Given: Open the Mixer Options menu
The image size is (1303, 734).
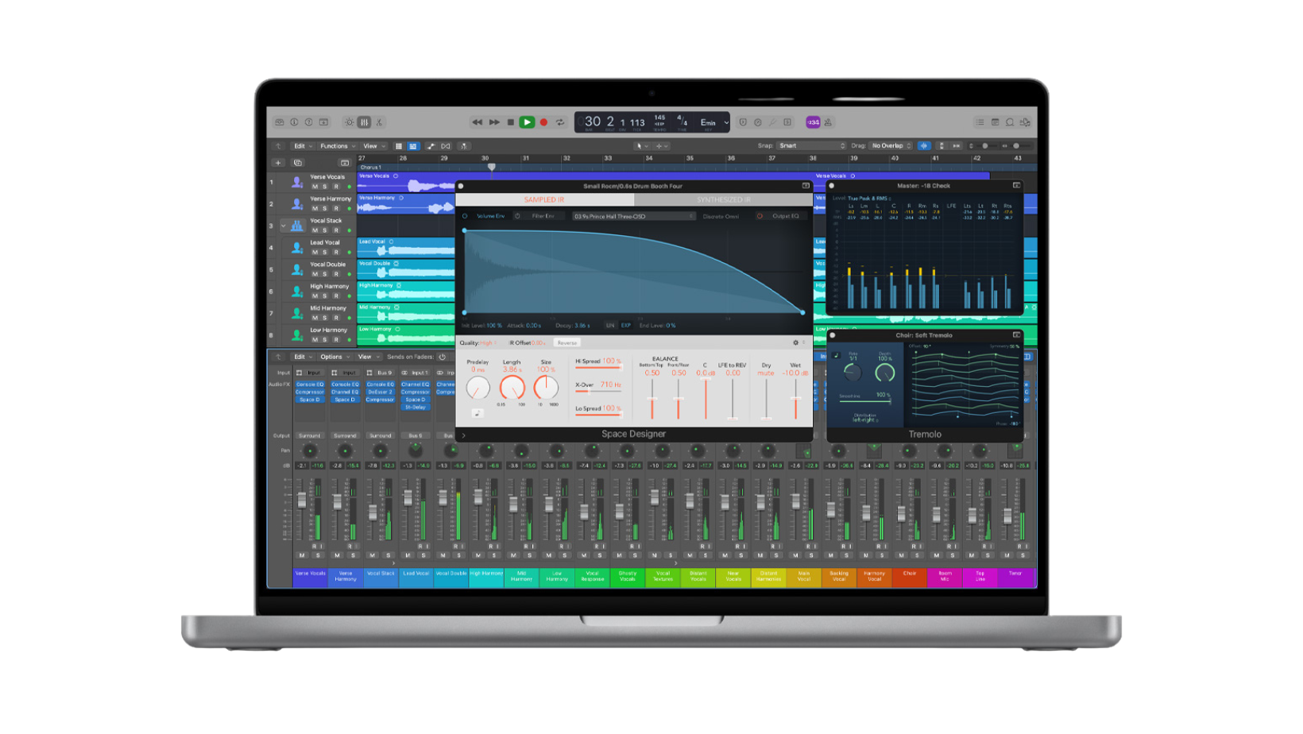Looking at the screenshot, I should coord(334,357).
